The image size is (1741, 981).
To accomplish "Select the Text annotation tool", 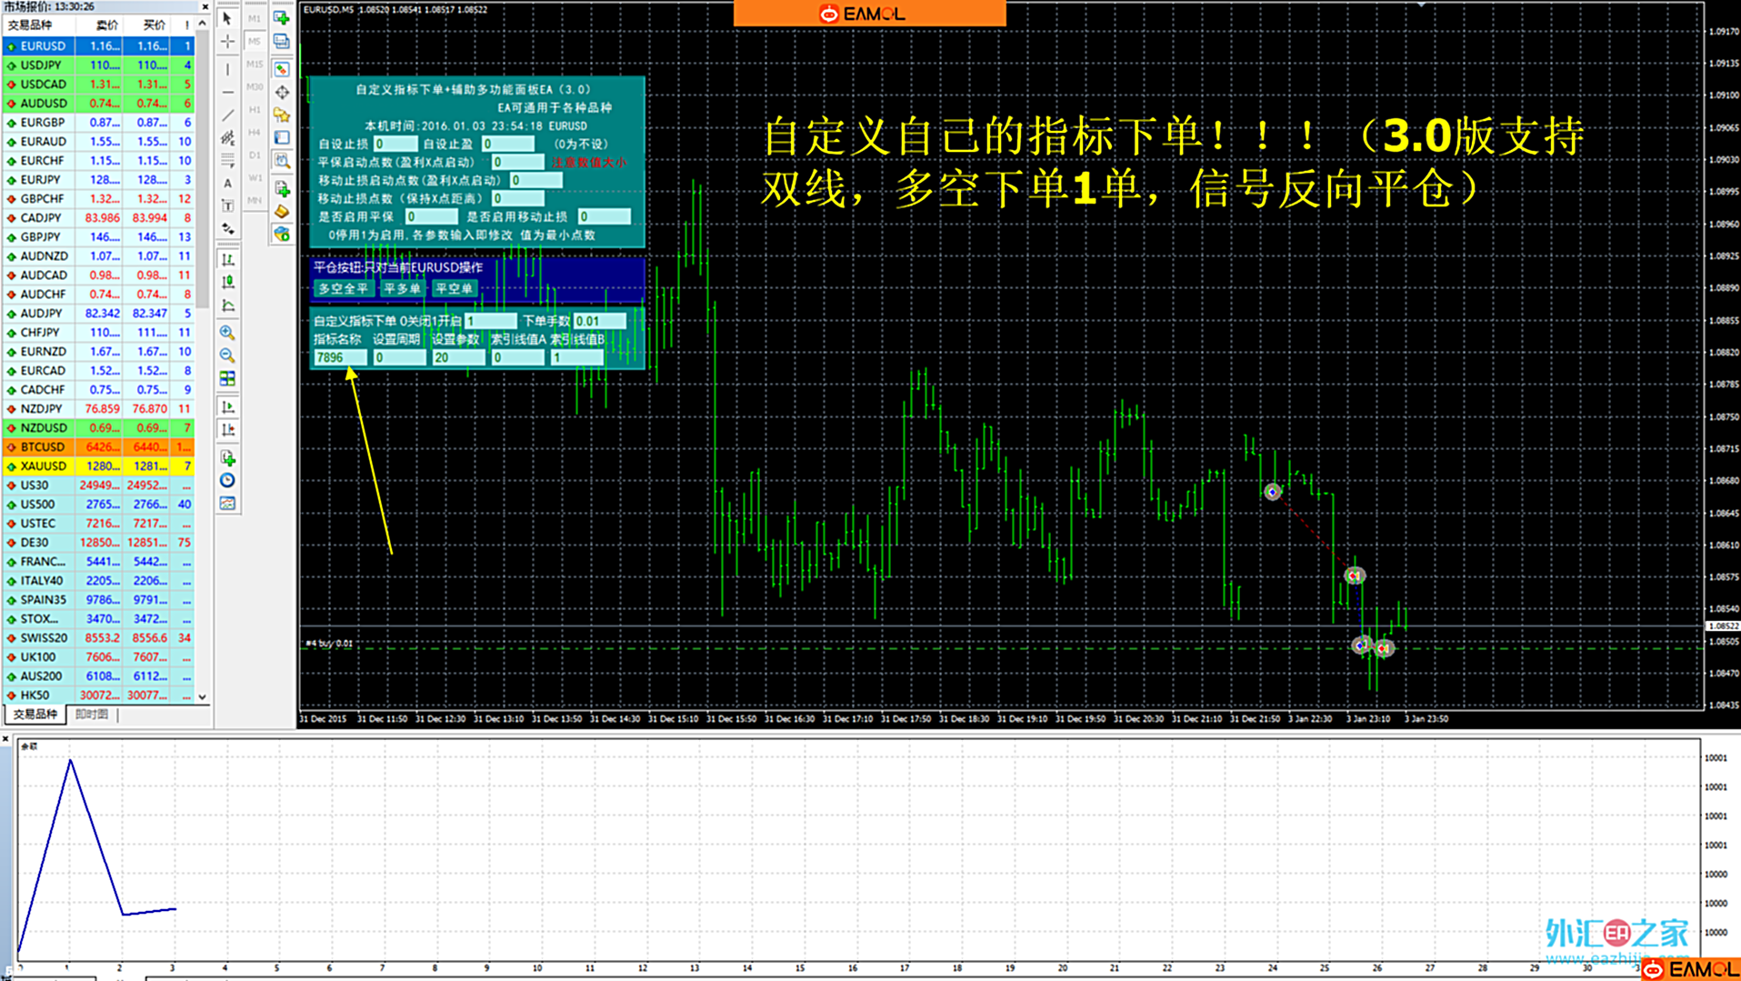I will pyautogui.click(x=227, y=182).
